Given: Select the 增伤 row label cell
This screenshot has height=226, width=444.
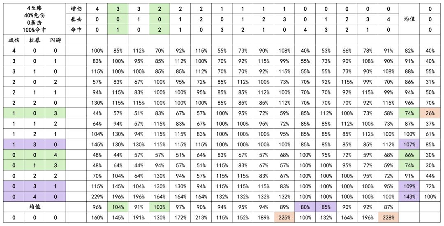Looking at the screenshot, I should pyautogui.click(x=76, y=9).
